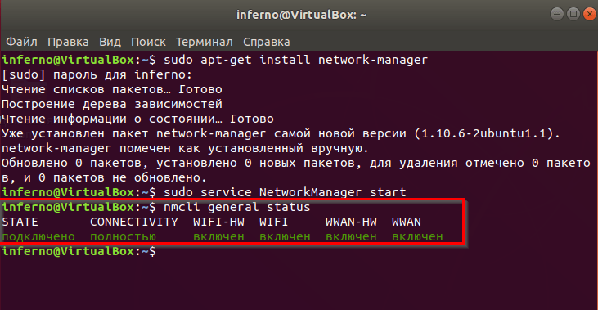Click the 'sudo apt-get install network-manager' command

(x=295, y=61)
